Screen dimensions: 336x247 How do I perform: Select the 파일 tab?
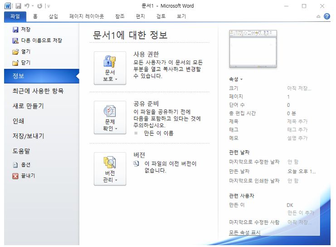tap(15, 16)
